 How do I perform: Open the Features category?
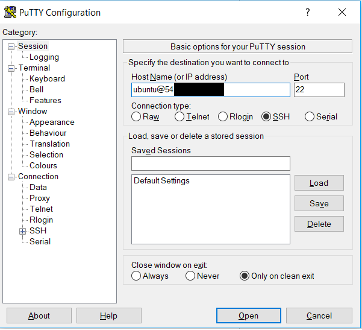45,101
